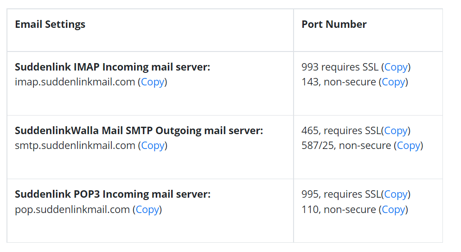
Task: Copy the 143 non-secure port
Action: pyautogui.click(x=393, y=82)
